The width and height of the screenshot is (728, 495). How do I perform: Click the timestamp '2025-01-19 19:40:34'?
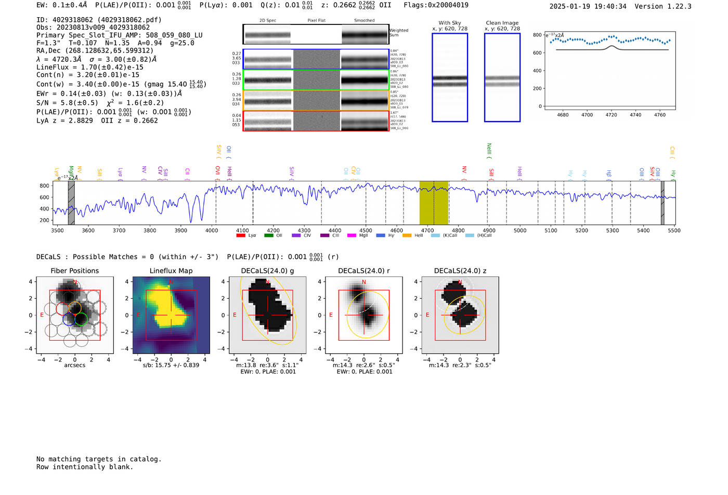click(588, 6)
